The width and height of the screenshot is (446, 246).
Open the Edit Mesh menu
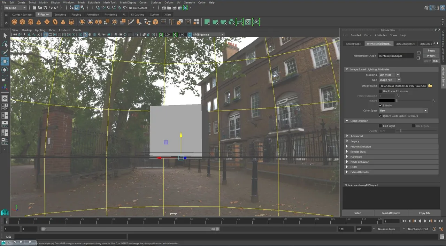(x=94, y=2)
